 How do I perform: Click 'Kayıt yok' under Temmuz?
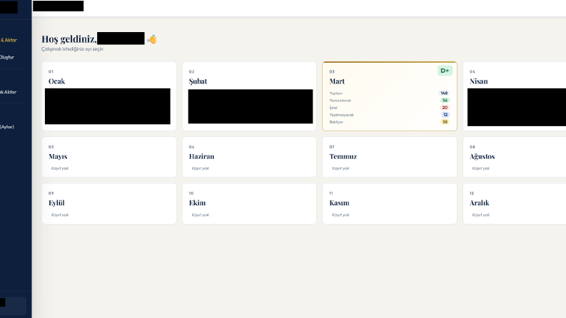pos(340,168)
